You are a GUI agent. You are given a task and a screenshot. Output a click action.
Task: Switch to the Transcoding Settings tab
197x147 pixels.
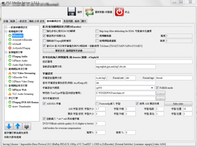[x=54, y=21]
